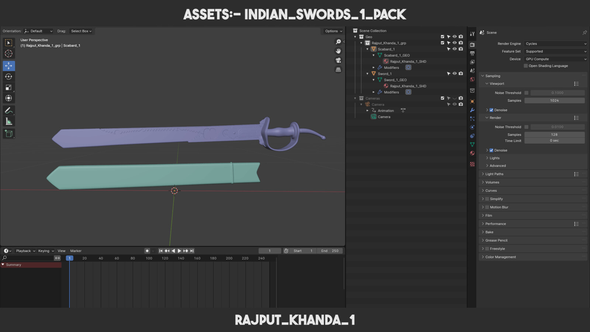Activate the Annotate tool

coord(9,110)
